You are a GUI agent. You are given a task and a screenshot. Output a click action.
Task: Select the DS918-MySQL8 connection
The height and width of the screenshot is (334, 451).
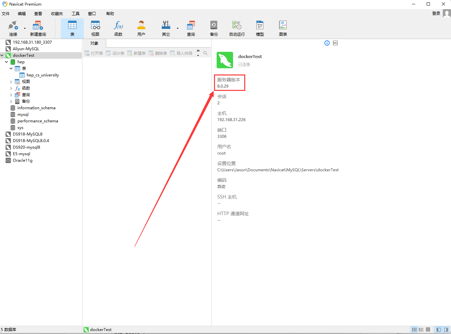28,134
